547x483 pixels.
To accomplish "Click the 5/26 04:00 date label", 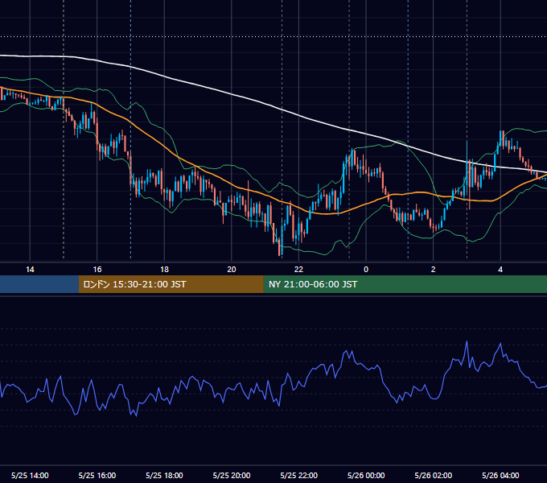I will [x=500, y=475].
